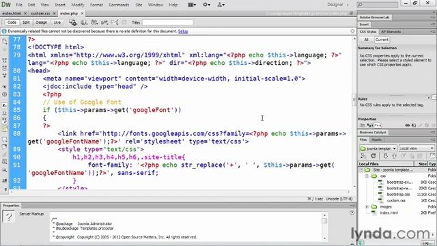This screenshot has height=246, width=437.
Task: Click Show List View A-Z icon
Action: pyautogui.click(x=370, y=125)
